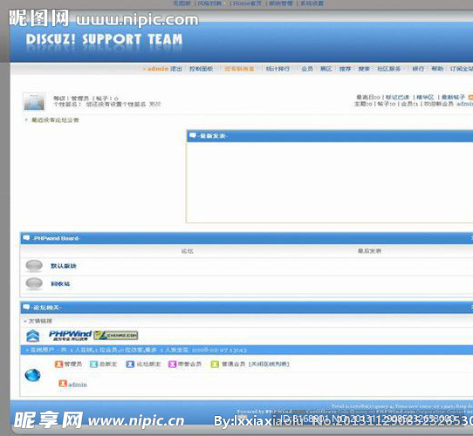Click the green 普通会员 legend icon
This screenshot has width=473, height=436.
point(215,364)
